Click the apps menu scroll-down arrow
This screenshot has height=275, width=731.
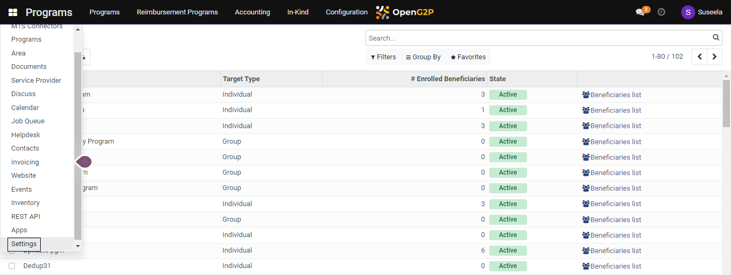pos(78,246)
